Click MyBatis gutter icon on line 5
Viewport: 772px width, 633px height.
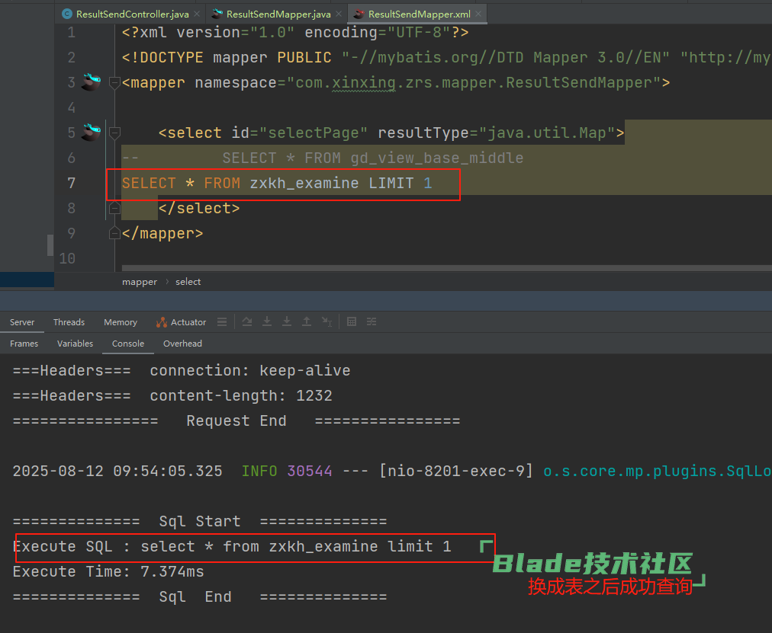coord(91,132)
